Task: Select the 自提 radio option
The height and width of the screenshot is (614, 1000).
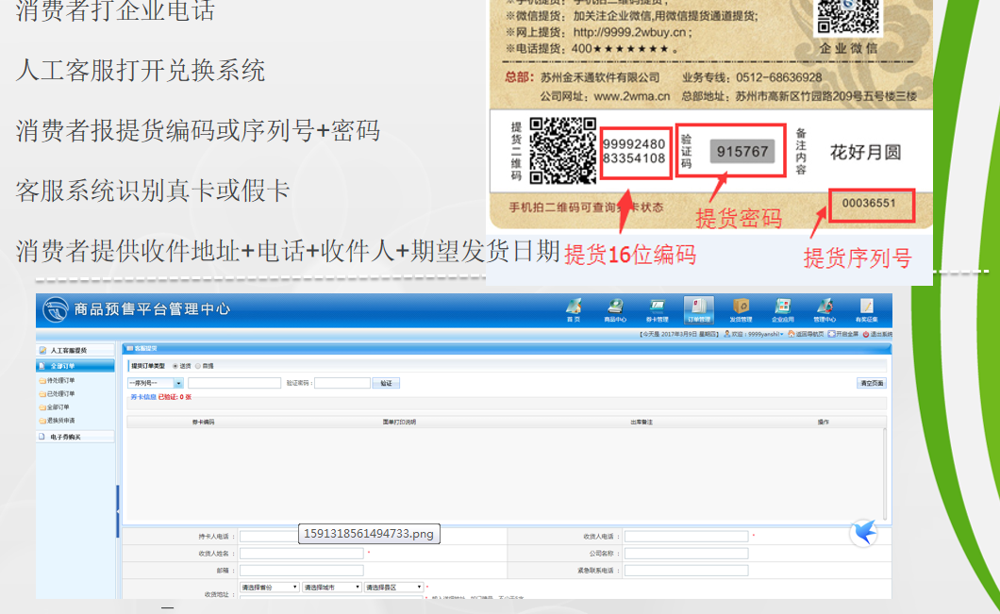Action: pyautogui.click(x=197, y=365)
